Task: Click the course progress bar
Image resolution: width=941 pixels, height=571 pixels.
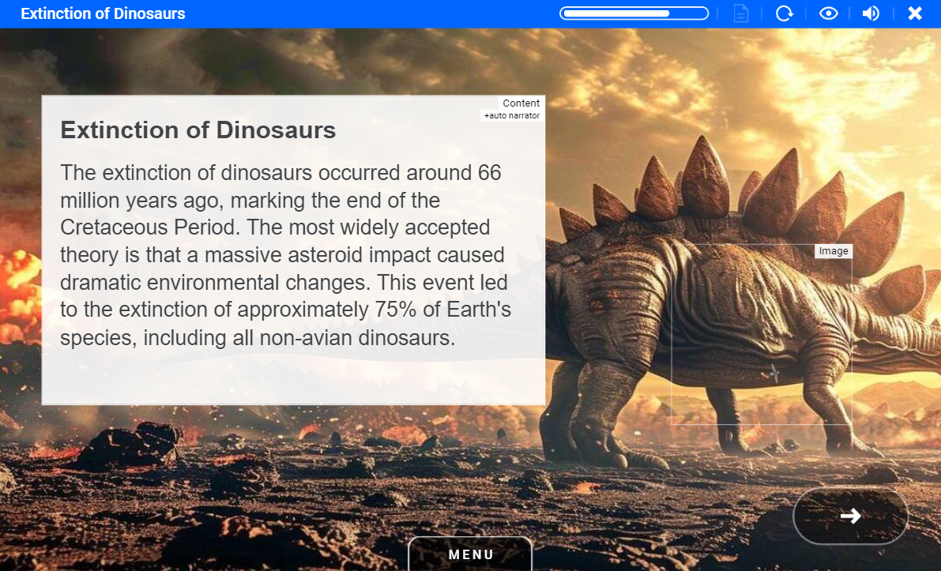Action: point(634,13)
